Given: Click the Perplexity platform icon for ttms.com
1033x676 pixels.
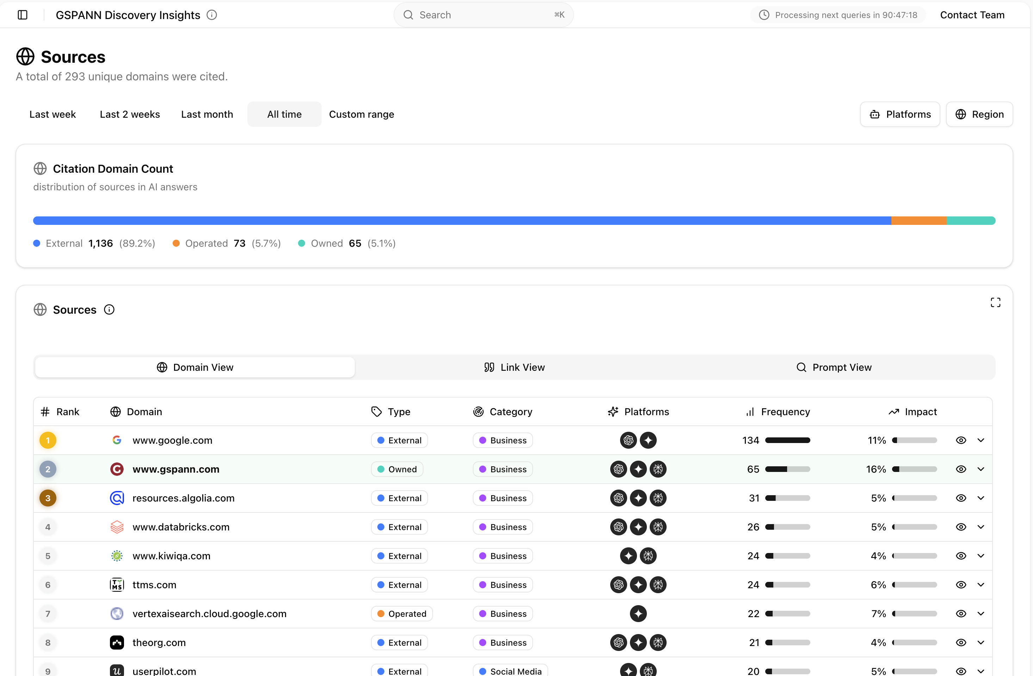Looking at the screenshot, I should (x=658, y=584).
